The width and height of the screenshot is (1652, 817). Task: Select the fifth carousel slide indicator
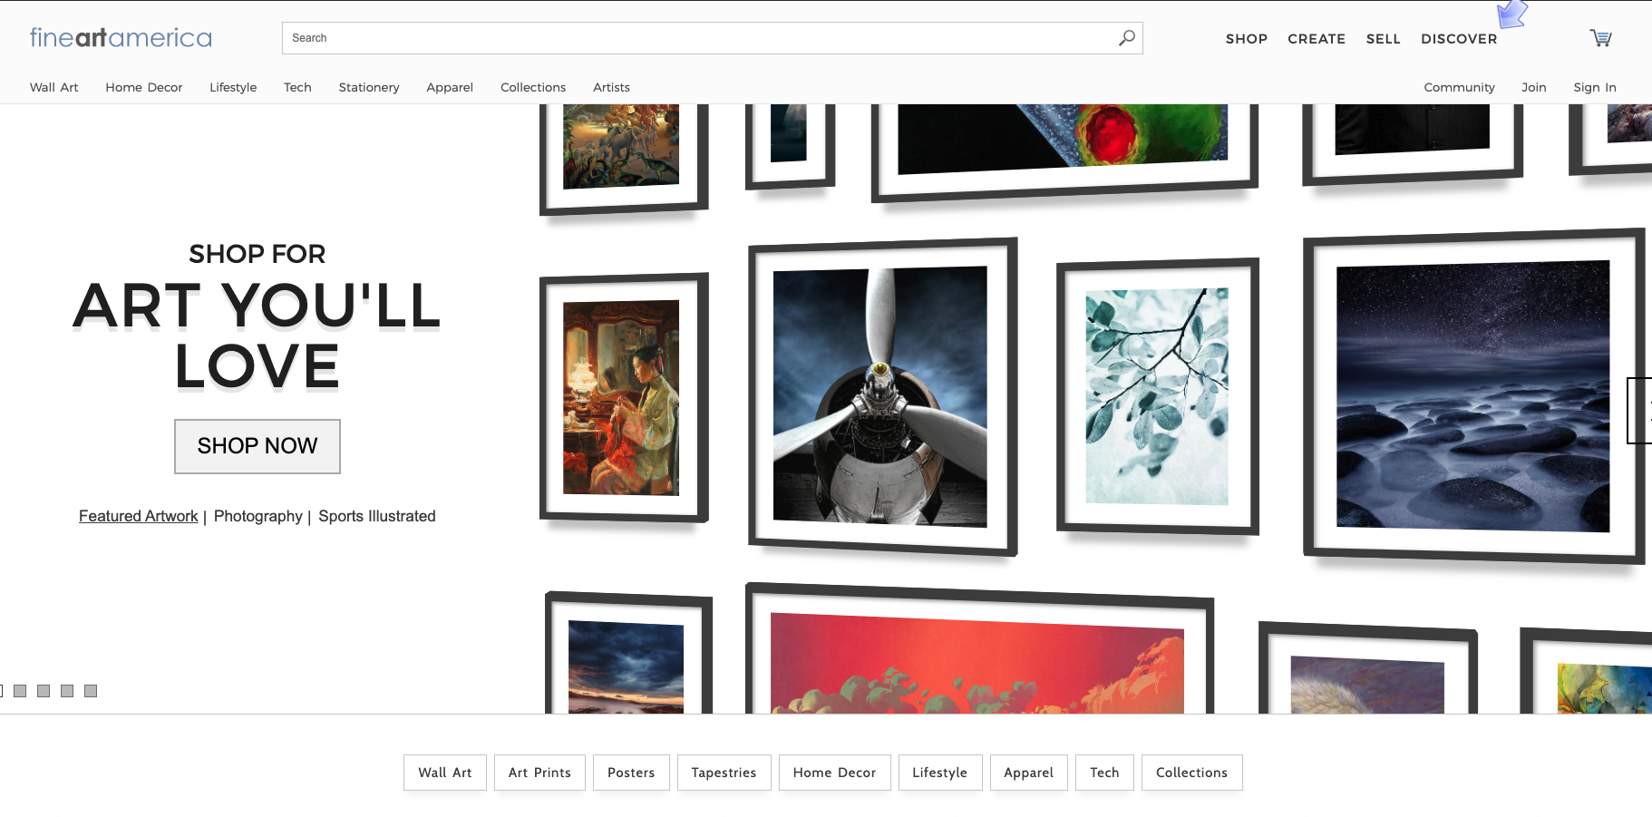[91, 691]
